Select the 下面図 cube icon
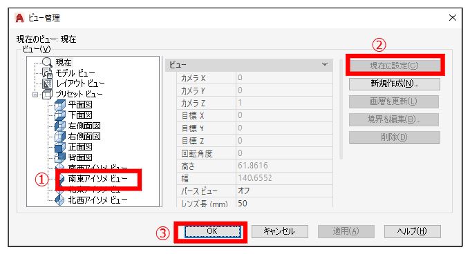Viewport: 470px width, 254px height. click(x=60, y=115)
